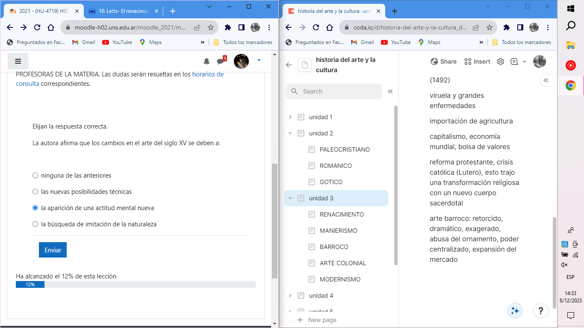Open File Explorer from taskbar
The image size is (584, 328).
click(570, 45)
